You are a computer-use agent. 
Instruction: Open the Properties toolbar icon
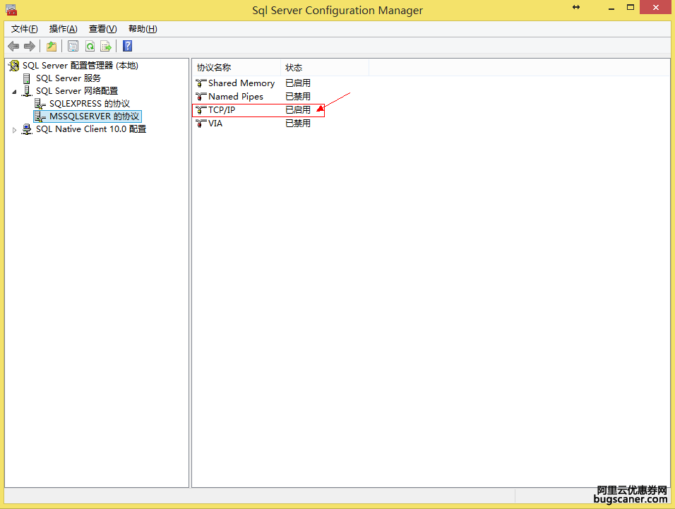[x=73, y=46]
